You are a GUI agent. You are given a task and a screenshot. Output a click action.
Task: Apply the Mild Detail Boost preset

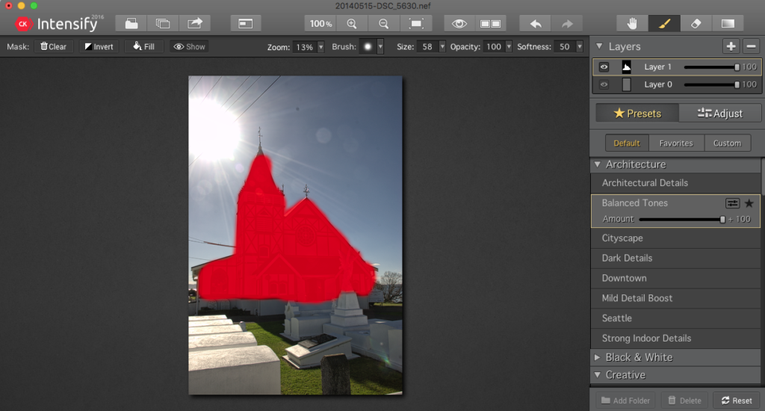pos(675,298)
